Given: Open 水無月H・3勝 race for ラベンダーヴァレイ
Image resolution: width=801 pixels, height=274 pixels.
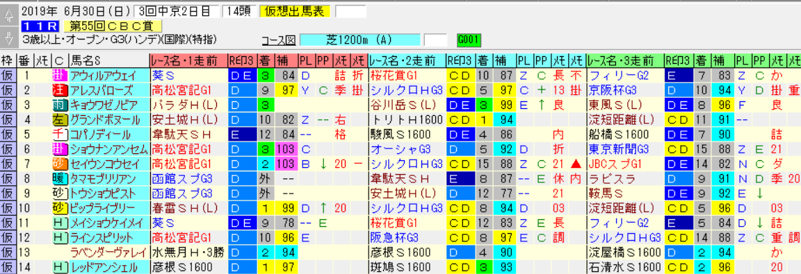Looking at the screenshot, I should coord(188,252).
